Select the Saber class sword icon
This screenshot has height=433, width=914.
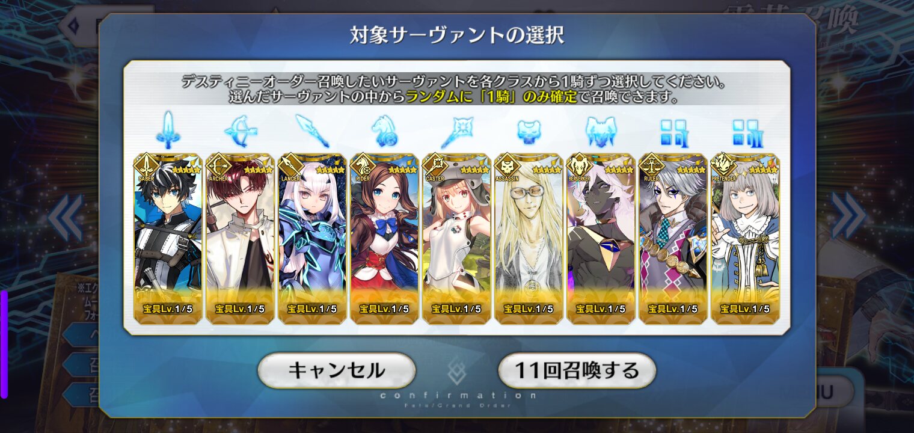click(168, 129)
